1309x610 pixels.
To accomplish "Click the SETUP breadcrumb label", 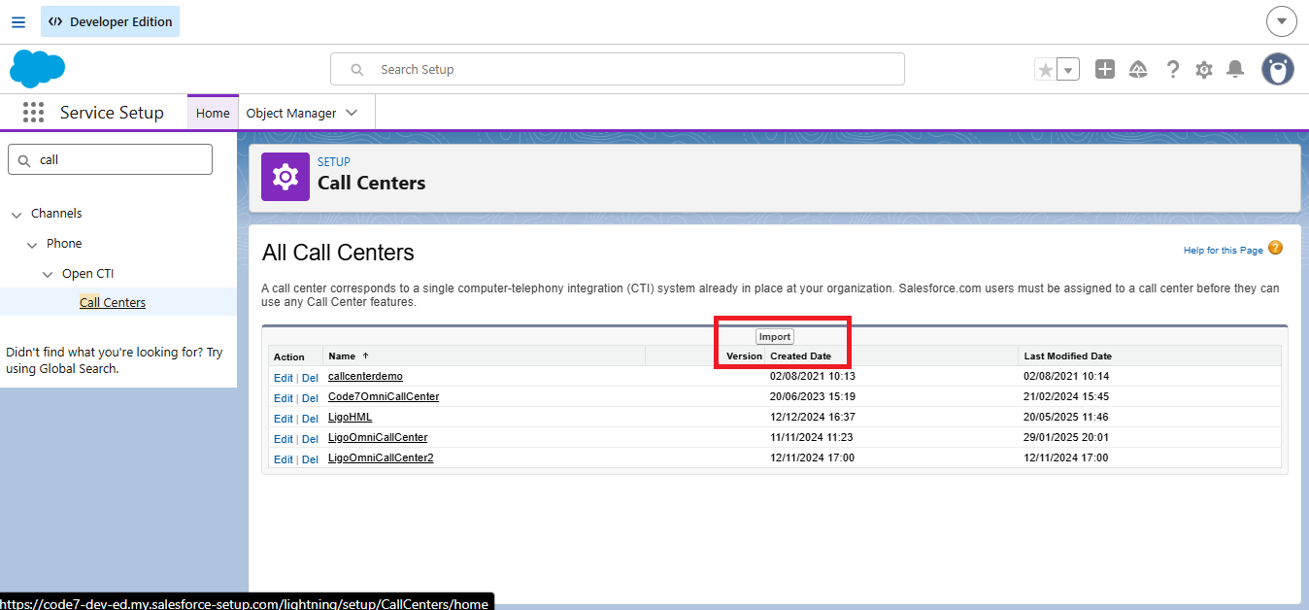I will 334,162.
